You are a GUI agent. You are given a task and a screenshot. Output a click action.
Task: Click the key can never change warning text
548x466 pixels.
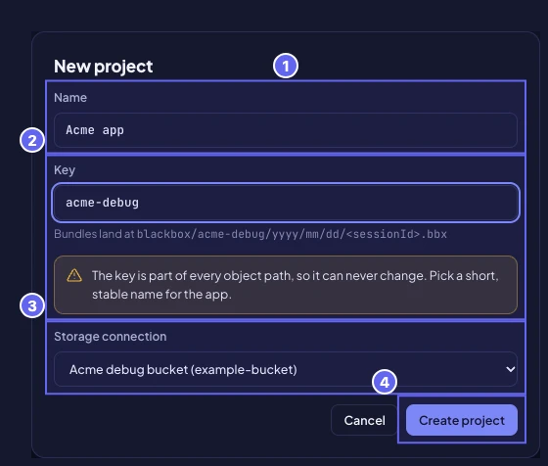pyautogui.click(x=296, y=285)
